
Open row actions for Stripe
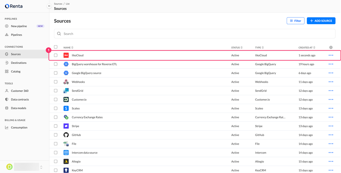click(x=331, y=126)
